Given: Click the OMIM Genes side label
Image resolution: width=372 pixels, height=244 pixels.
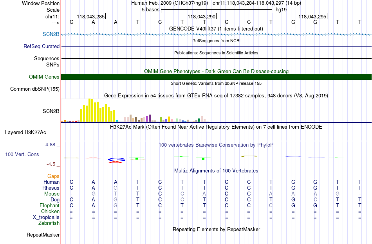Looking at the screenshot, I should (44, 77).
